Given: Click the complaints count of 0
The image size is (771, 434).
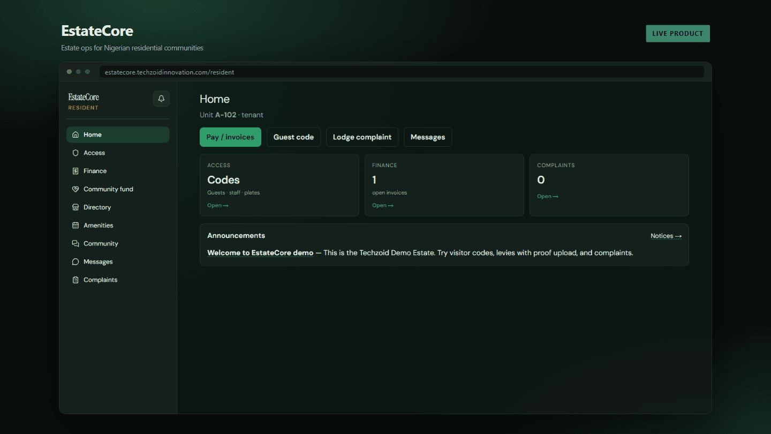Looking at the screenshot, I should pyautogui.click(x=541, y=180).
